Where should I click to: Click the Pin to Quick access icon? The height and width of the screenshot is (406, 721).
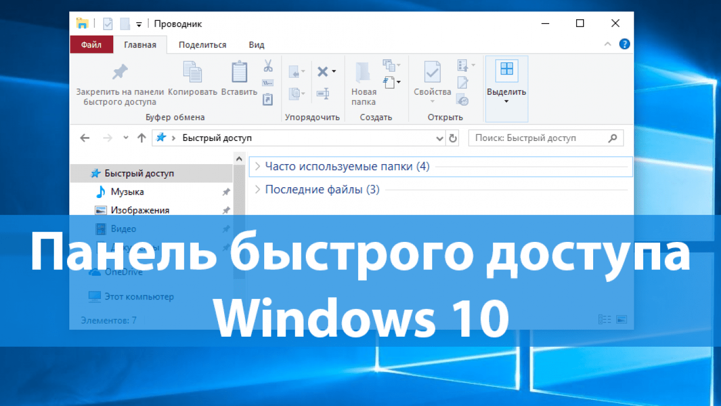coord(119,72)
